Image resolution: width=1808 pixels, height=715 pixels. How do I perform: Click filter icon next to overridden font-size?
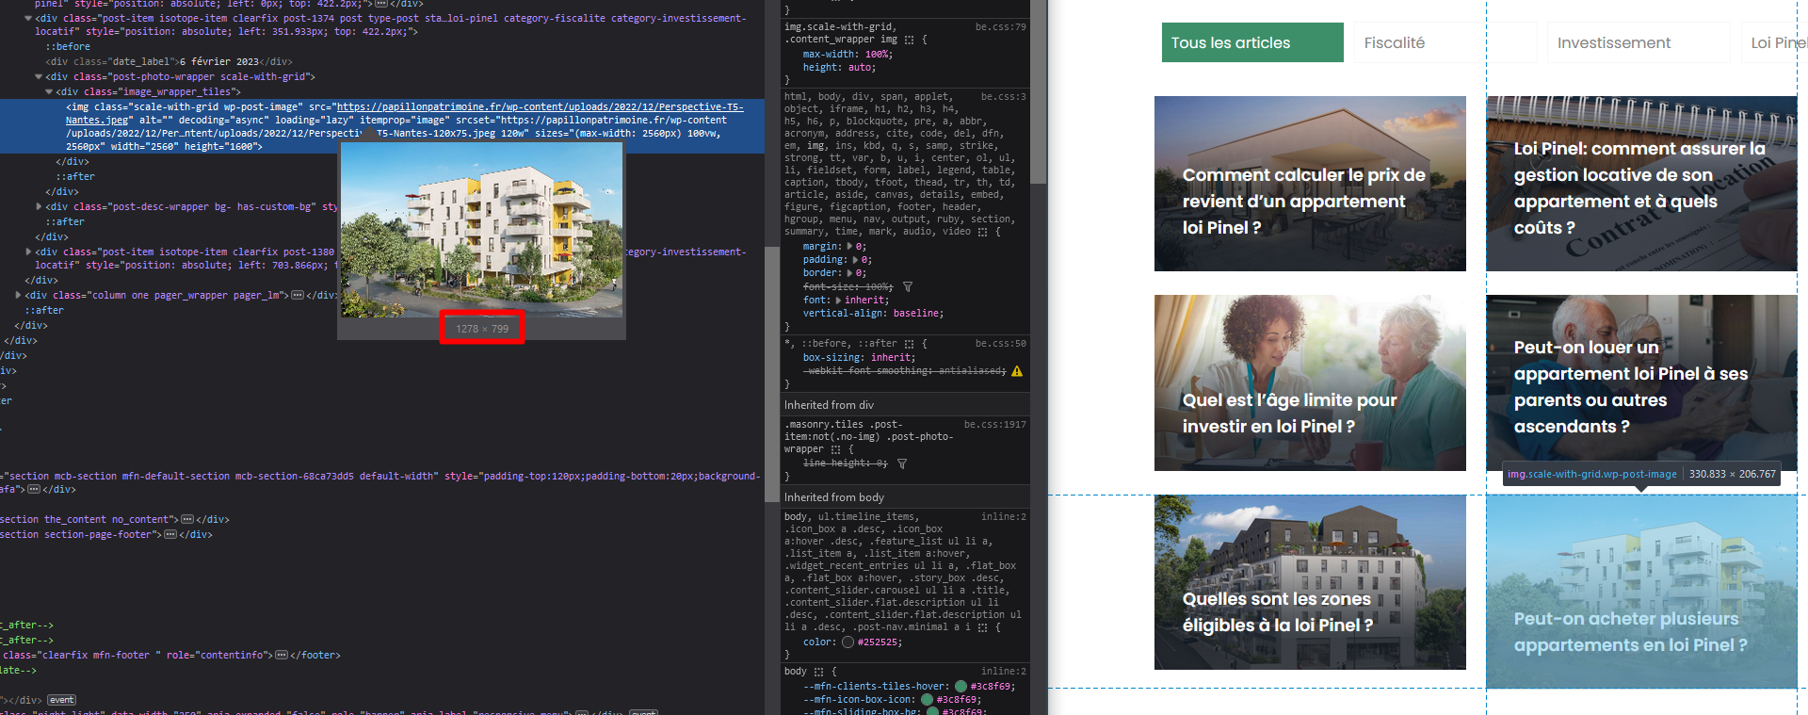point(908,286)
